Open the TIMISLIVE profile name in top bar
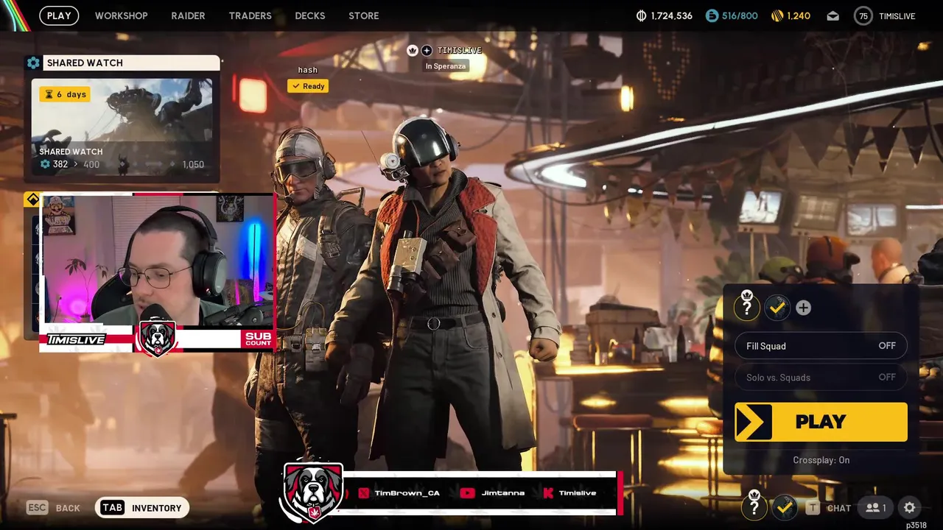Image resolution: width=943 pixels, height=530 pixels. click(897, 15)
